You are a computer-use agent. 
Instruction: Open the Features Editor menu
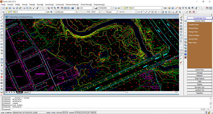[72, 5]
